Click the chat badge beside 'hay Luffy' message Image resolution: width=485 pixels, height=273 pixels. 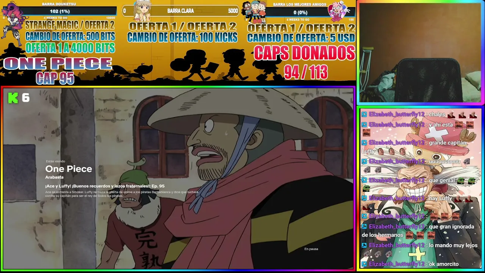click(364, 198)
